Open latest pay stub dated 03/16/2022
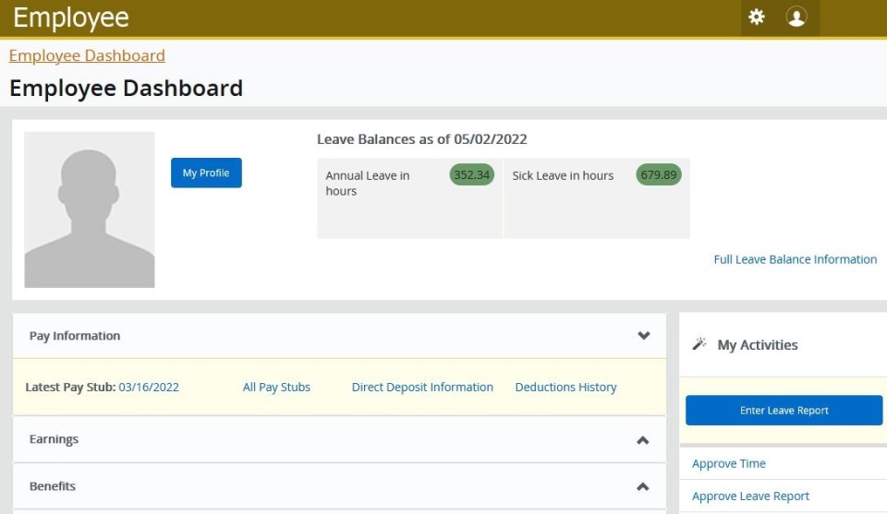 149,388
